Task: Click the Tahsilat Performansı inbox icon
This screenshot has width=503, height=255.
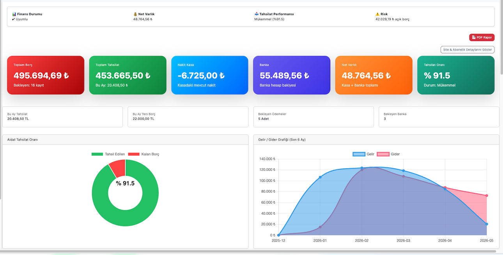Action: point(256,14)
